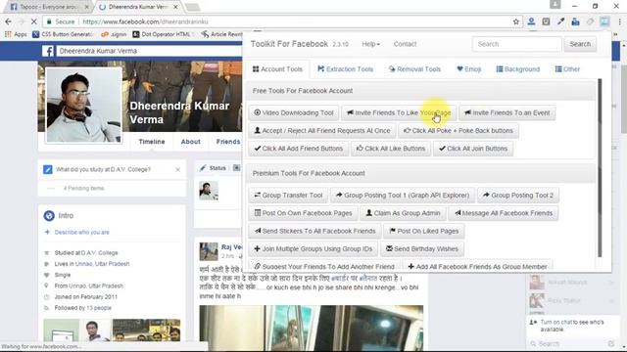627x352 pixels.
Task: Open the About profile tab
Action: [191, 142]
